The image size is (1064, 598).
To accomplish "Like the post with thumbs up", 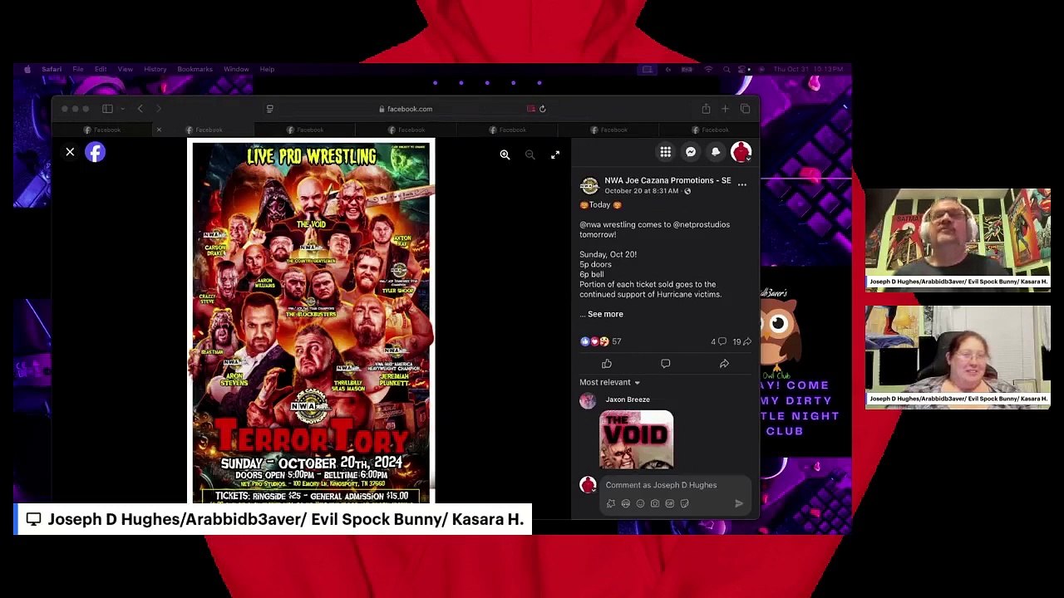I will pos(607,364).
